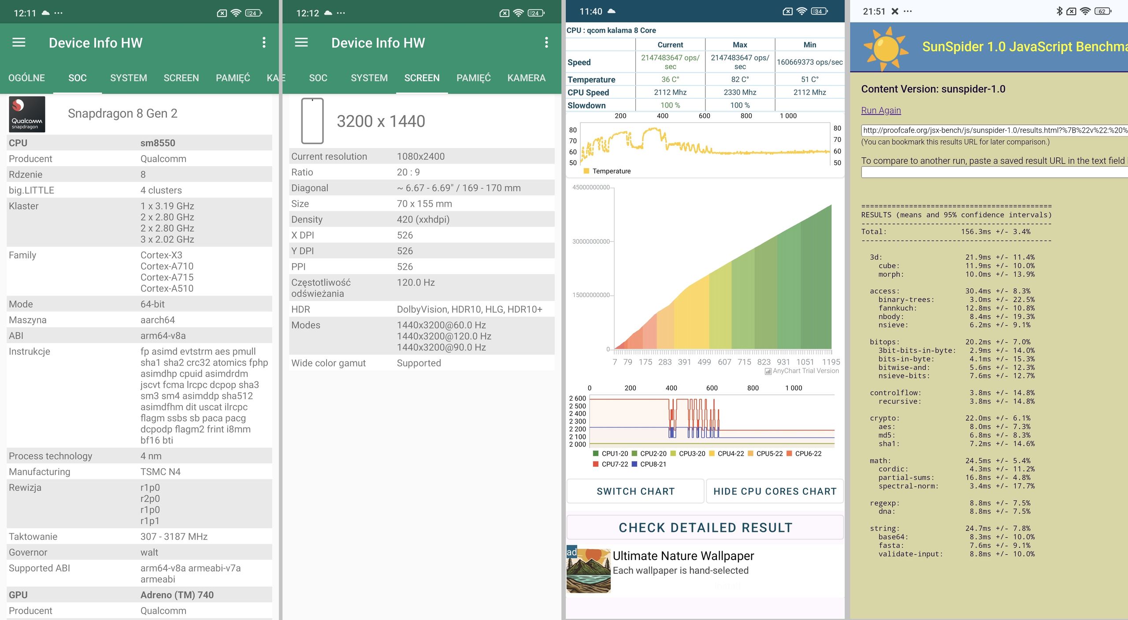Open SYSTEM tab in the 12:11 screenshot
The width and height of the screenshot is (1128, 620).
(x=129, y=78)
